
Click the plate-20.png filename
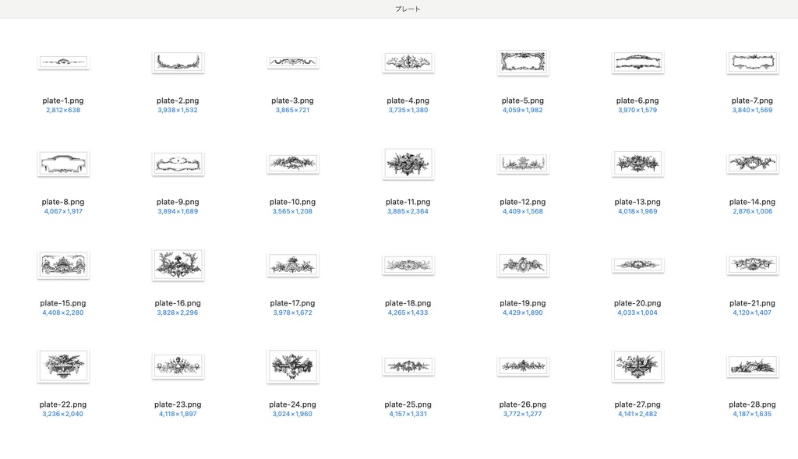637,303
